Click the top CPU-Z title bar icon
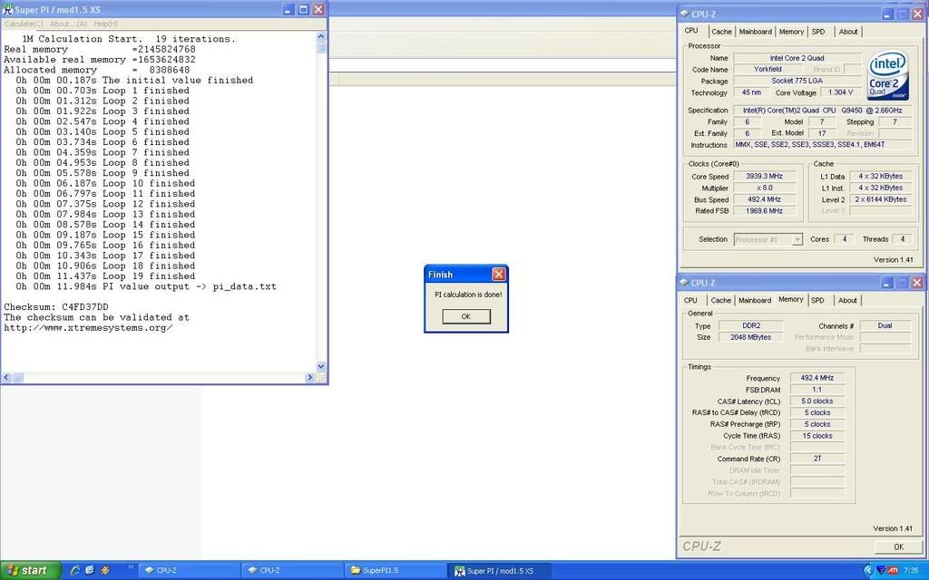This screenshot has width=929, height=580. pos(684,14)
